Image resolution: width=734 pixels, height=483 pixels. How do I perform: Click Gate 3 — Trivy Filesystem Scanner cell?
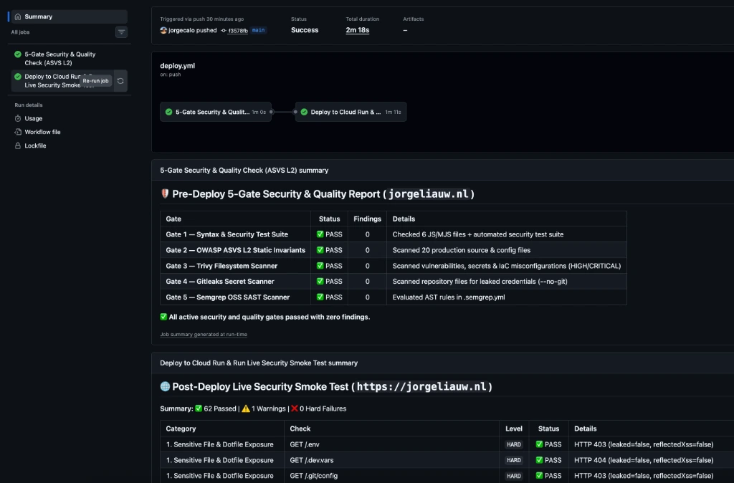tap(235, 266)
